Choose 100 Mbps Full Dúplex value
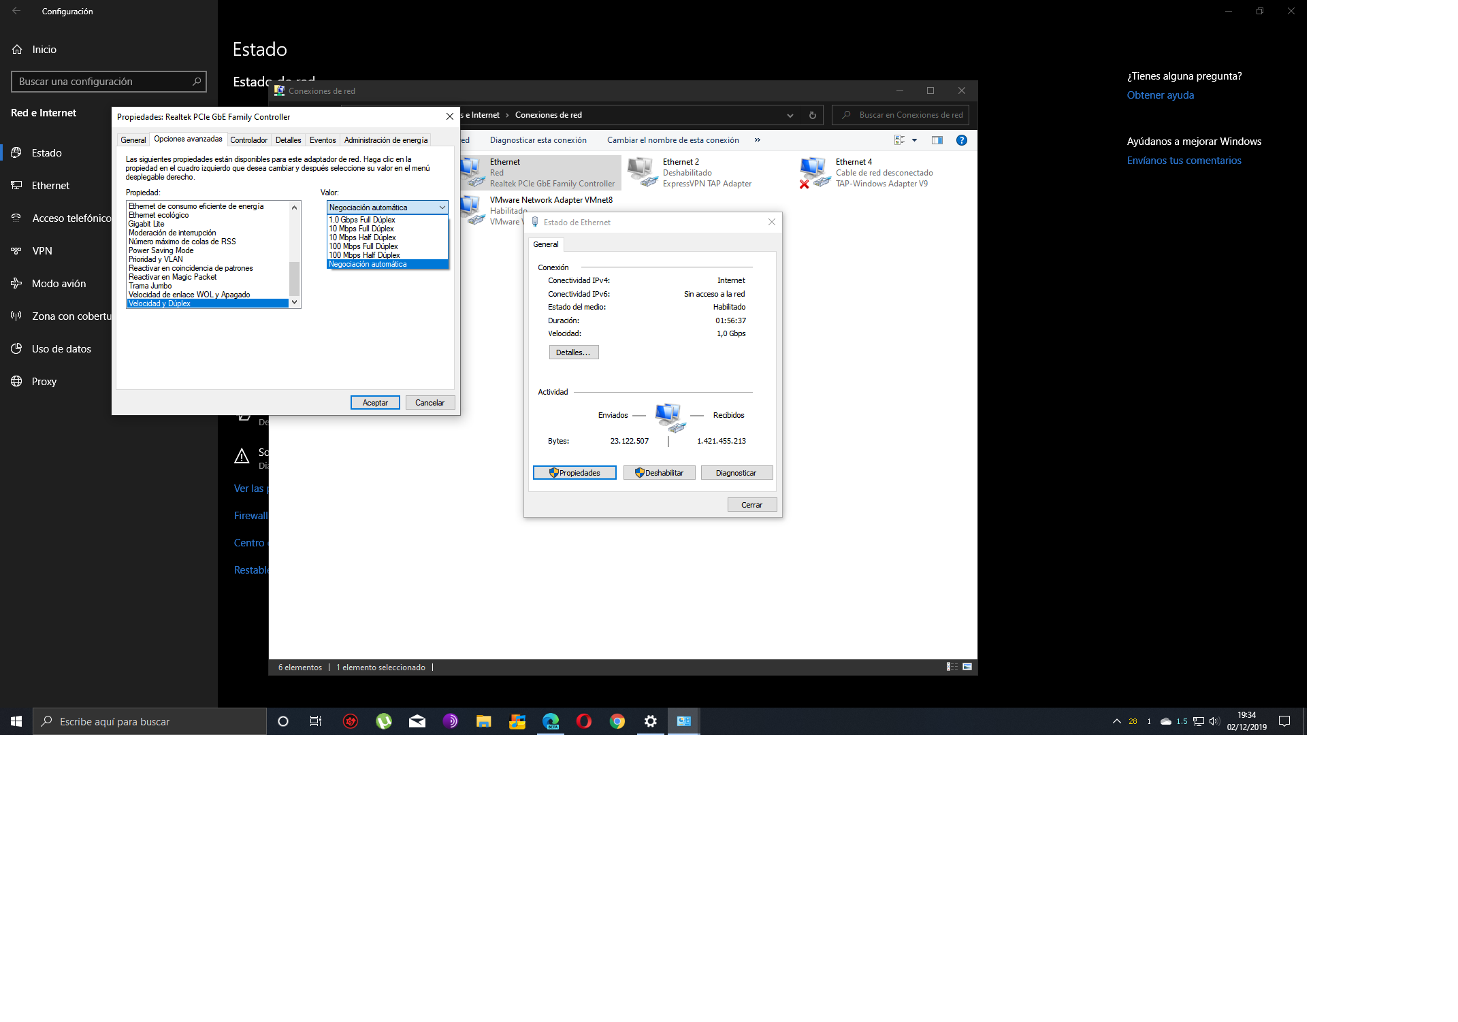Viewport: 1458px width, 1022px height. pos(387,246)
